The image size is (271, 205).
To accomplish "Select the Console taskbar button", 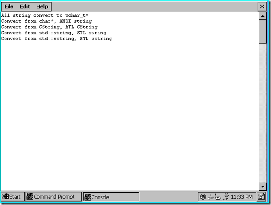I will (111, 197).
